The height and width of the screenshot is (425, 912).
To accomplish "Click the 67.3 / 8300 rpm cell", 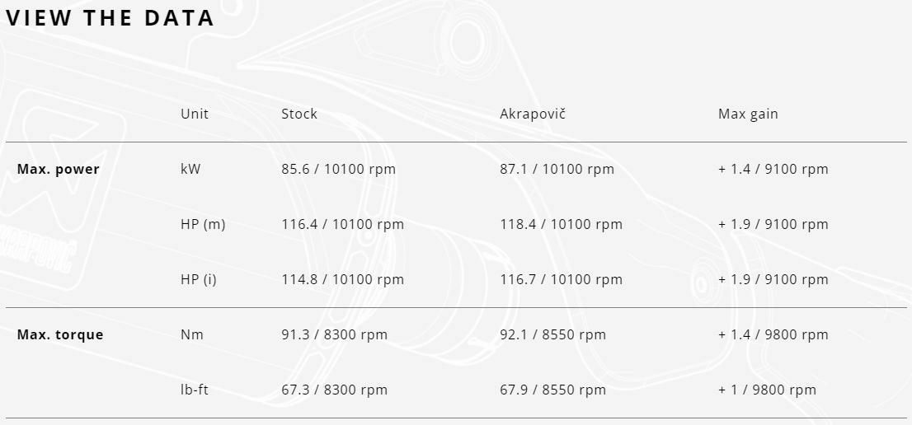I will click(335, 390).
